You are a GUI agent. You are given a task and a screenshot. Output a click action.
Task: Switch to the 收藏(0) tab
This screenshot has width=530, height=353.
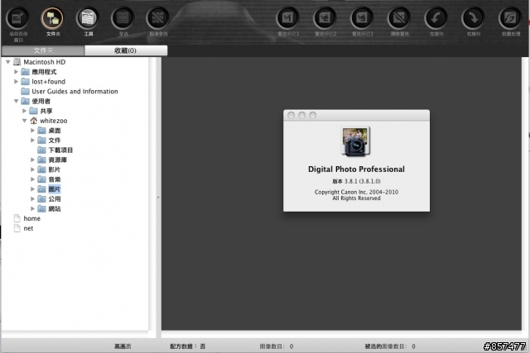click(126, 50)
